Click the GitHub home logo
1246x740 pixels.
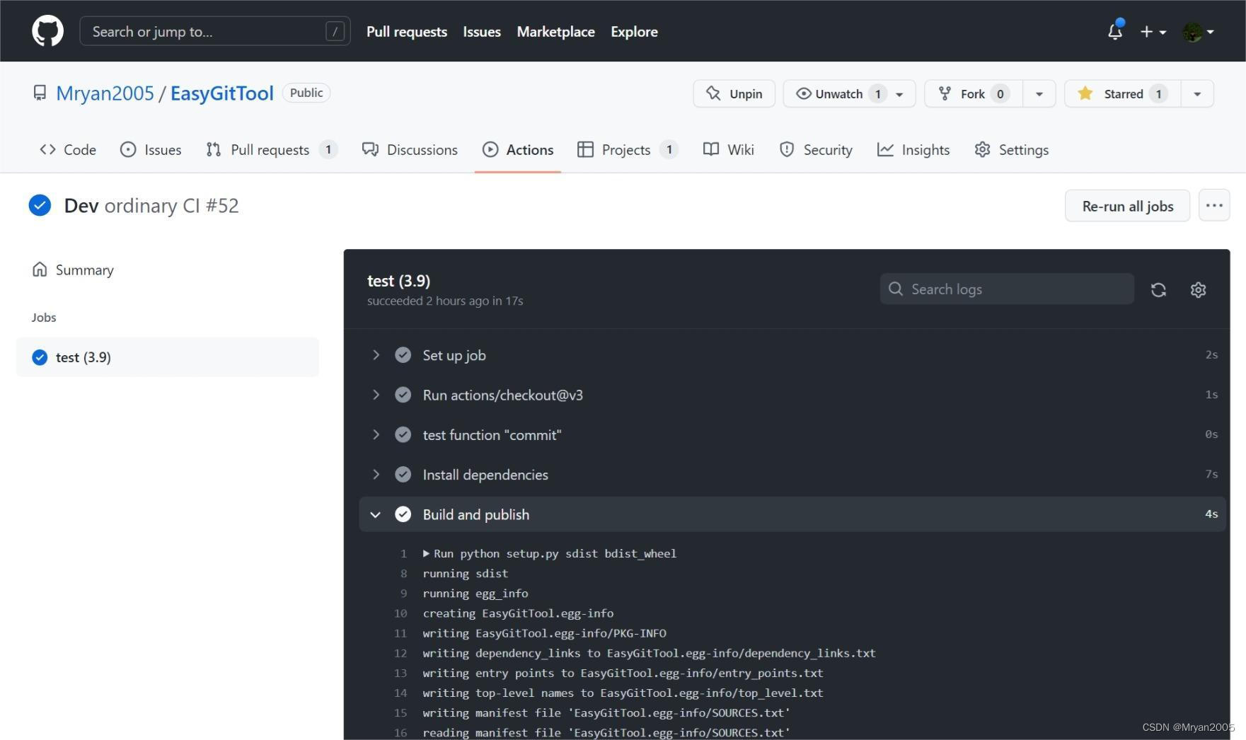pyautogui.click(x=47, y=30)
